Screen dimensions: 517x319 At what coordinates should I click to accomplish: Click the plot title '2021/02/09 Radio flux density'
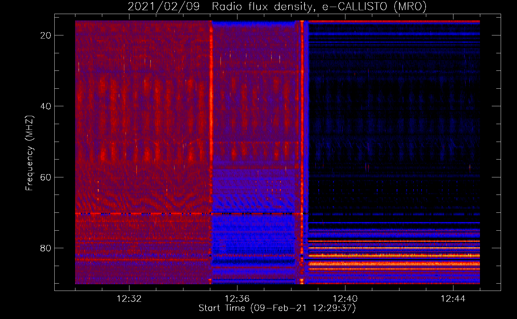pos(277,6)
